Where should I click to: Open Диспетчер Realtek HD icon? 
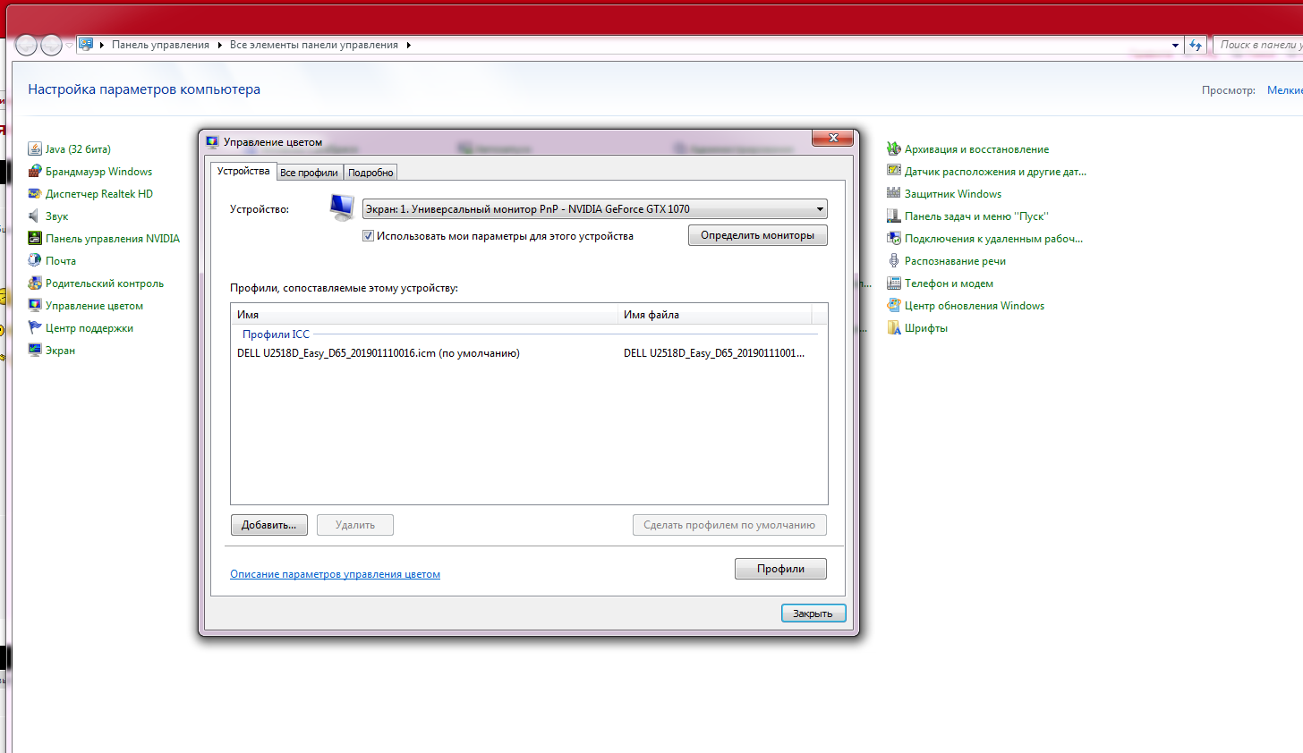pyautogui.click(x=35, y=194)
